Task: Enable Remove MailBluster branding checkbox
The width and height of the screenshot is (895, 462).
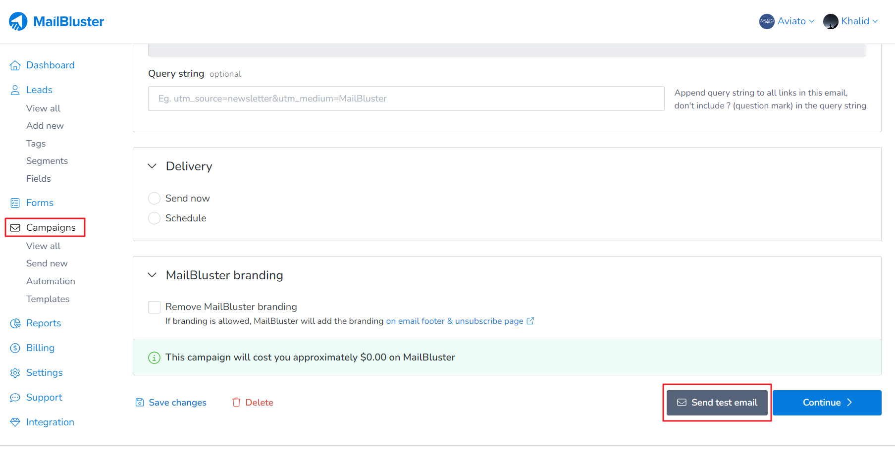Action: point(155,307)
